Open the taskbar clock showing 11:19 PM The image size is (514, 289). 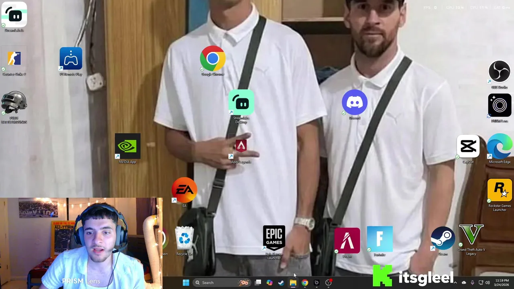point(502,283)
